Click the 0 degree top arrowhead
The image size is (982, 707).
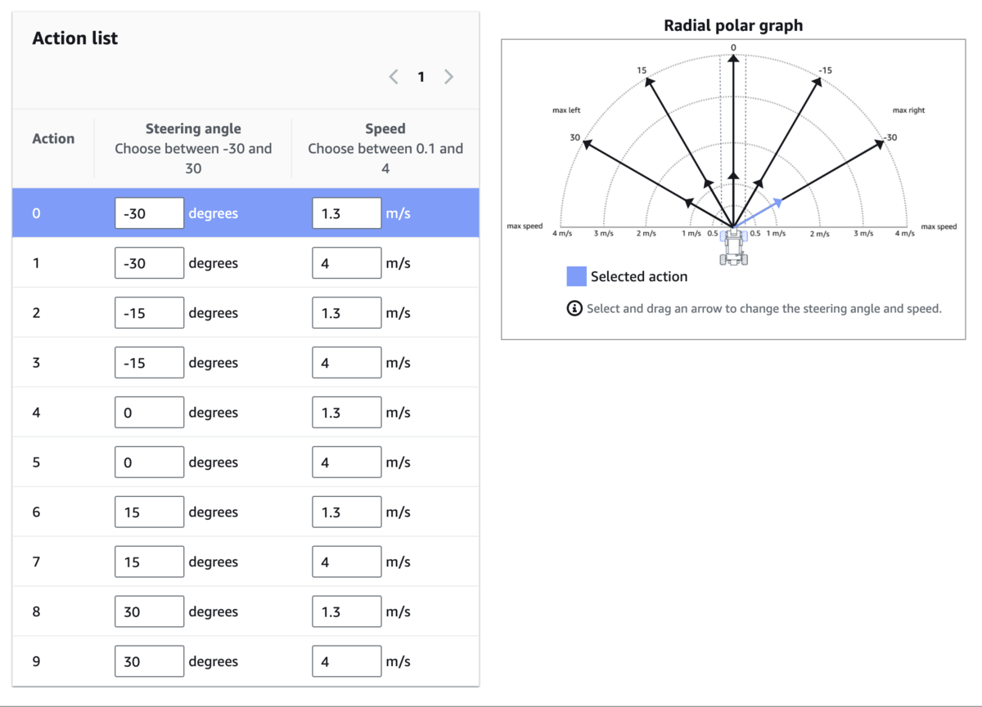(733, 59)
